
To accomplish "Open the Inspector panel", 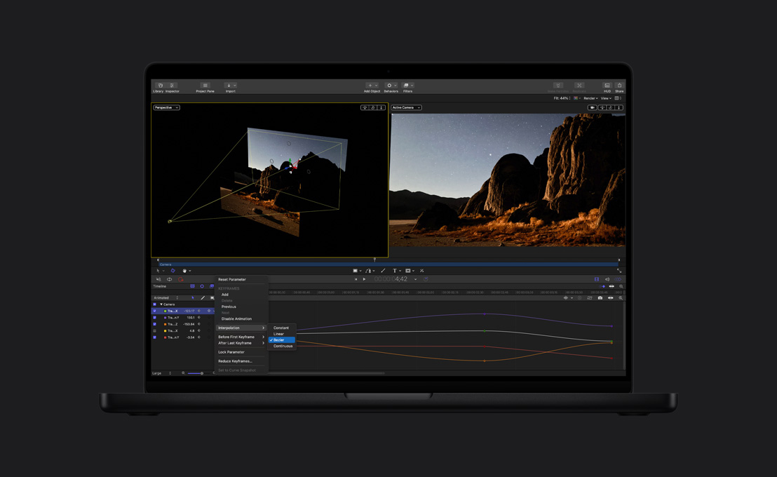I will coord(172,85).
